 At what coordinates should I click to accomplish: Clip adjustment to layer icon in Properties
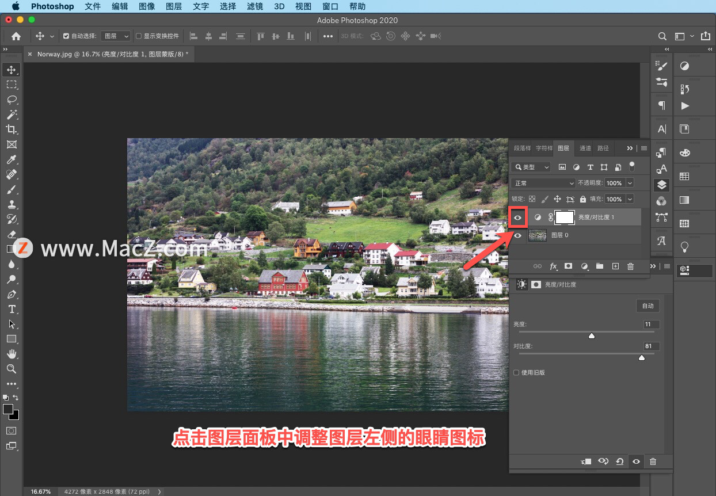(x=586, y=461)
